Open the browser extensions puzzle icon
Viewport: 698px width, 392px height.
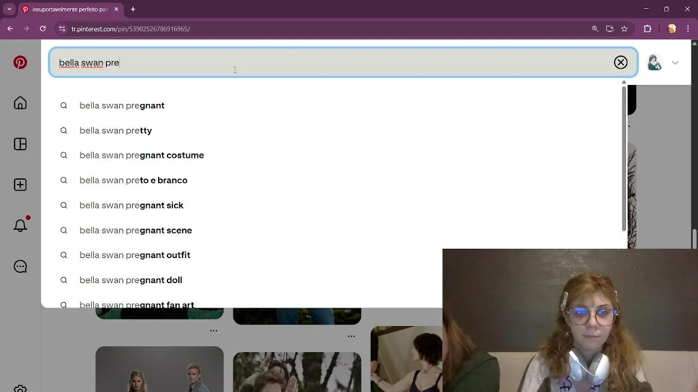(647, 29)
